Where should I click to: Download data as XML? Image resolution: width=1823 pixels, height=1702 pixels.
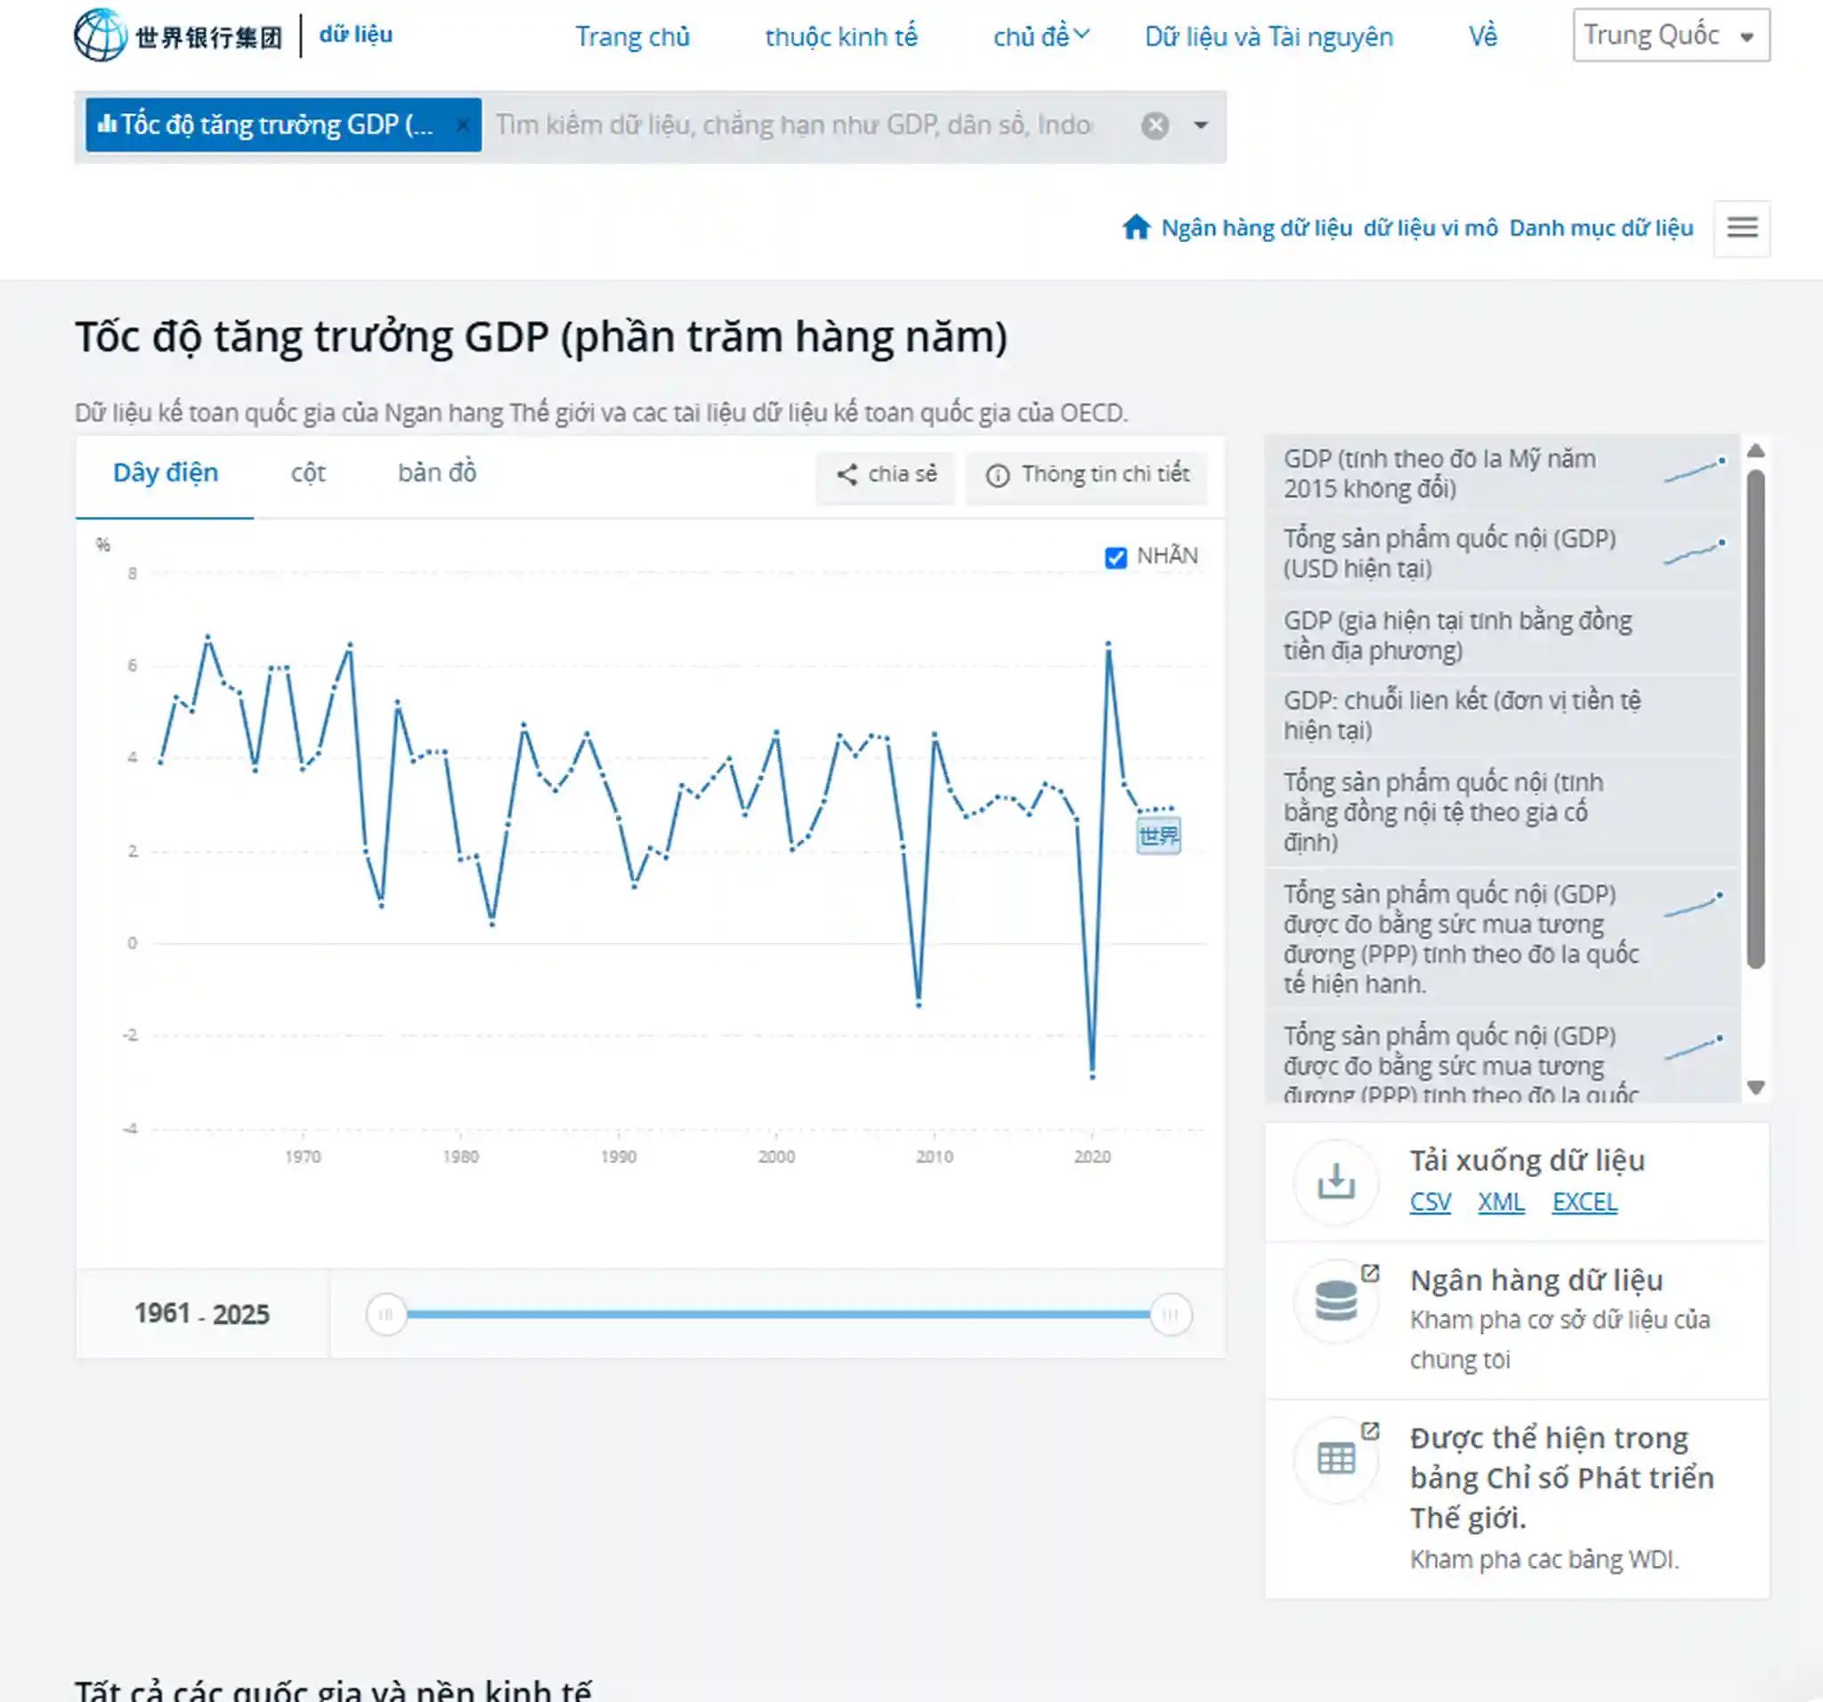click(1500, 1202)
